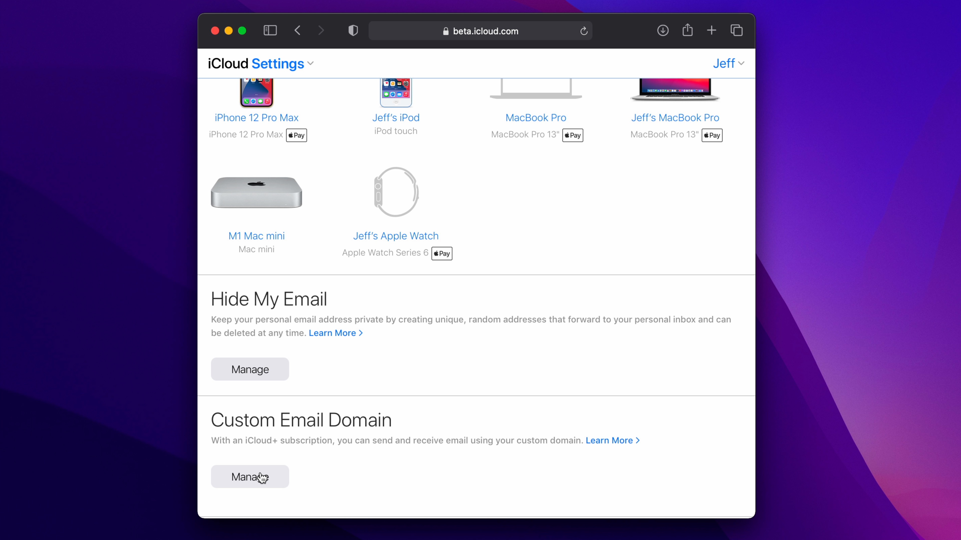Open the Jeff account dropdown menu

point(728,63)
